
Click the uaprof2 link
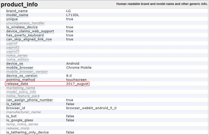pos(13,47)
